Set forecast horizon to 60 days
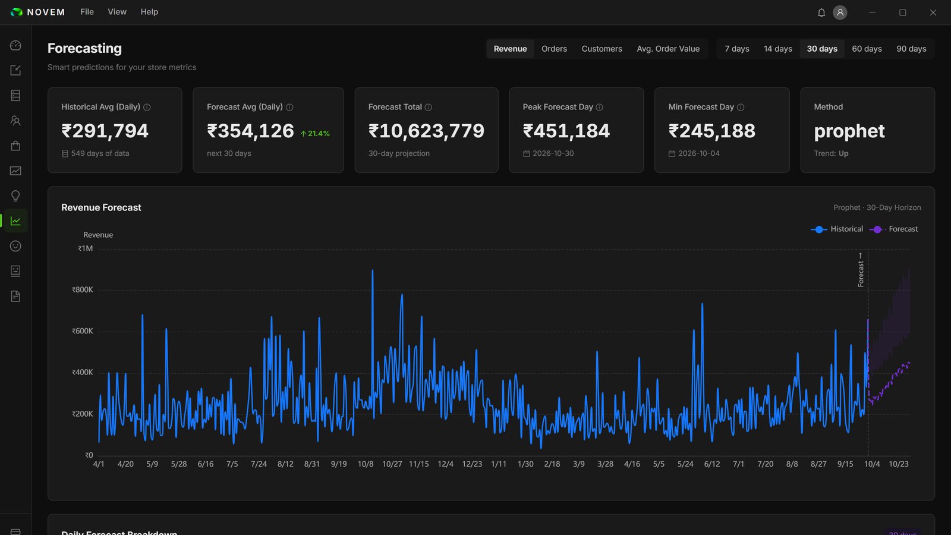 tap(867, 49)
